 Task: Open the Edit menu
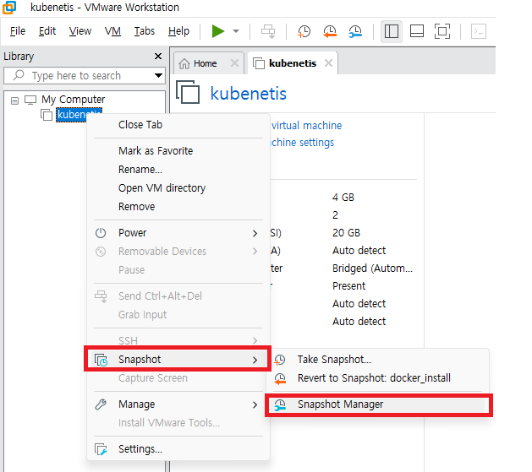tap(47, 31)
